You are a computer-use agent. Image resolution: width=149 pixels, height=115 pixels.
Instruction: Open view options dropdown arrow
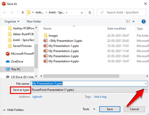point(133,21)
